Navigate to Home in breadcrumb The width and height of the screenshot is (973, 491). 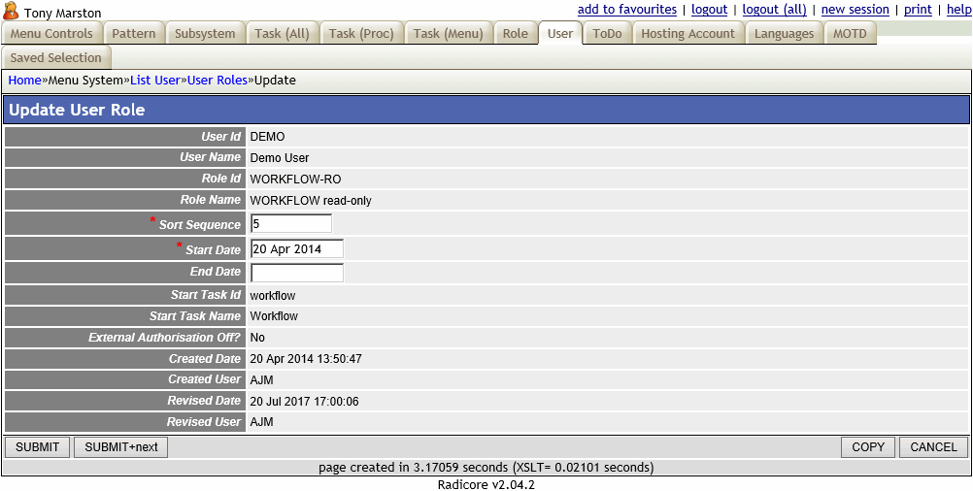[x=24, y=81]
